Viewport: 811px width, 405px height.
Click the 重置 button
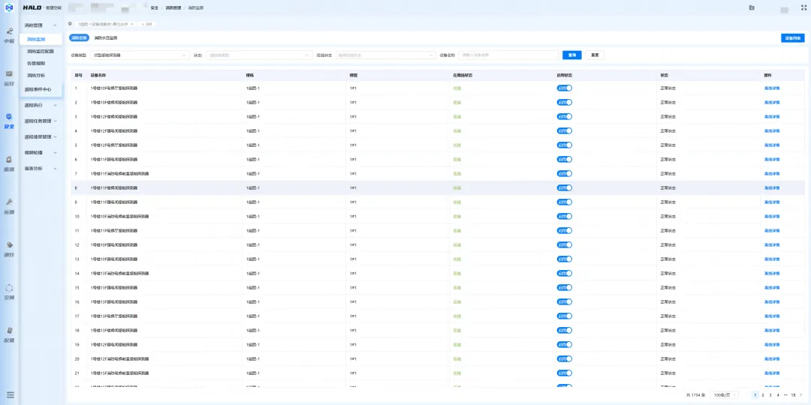point(594,55)
